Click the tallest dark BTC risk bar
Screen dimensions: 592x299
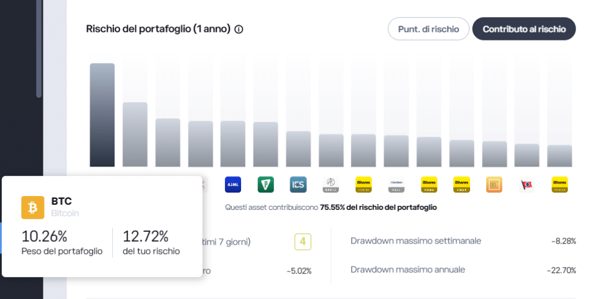click(102, 115)
